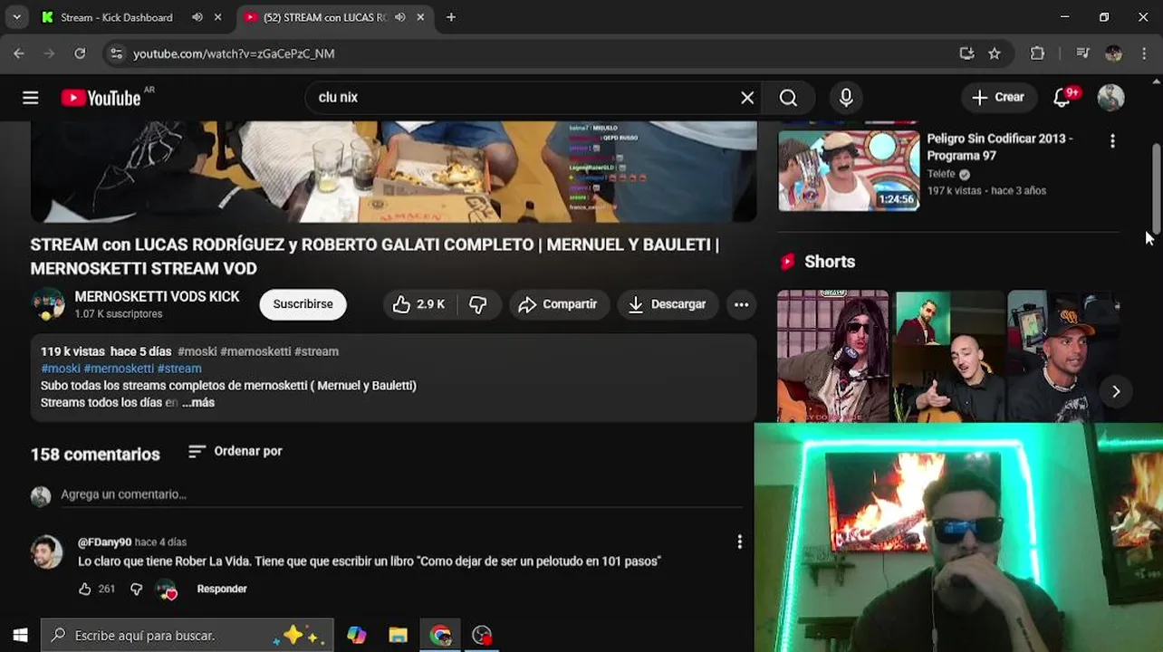The height and width of the screenshot is (652, 1163).
Task: Install app icon in address bar
Action: 966,53
